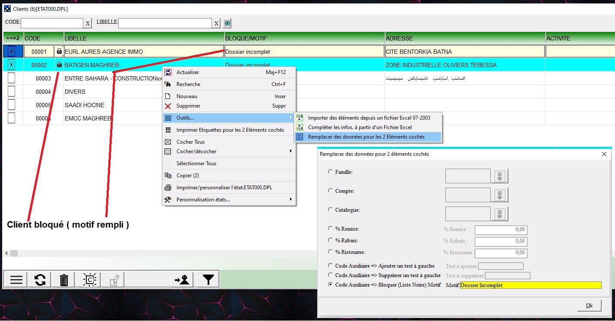615x321 pixels.
Task: Choose Sélectionner Tous in context menu
Action: [x=229, y=164]
